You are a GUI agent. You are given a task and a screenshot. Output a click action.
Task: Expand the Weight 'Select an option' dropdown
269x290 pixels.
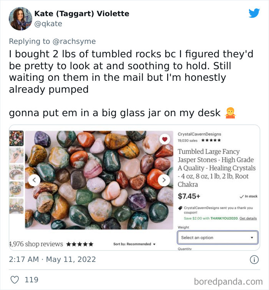(218, 237)
